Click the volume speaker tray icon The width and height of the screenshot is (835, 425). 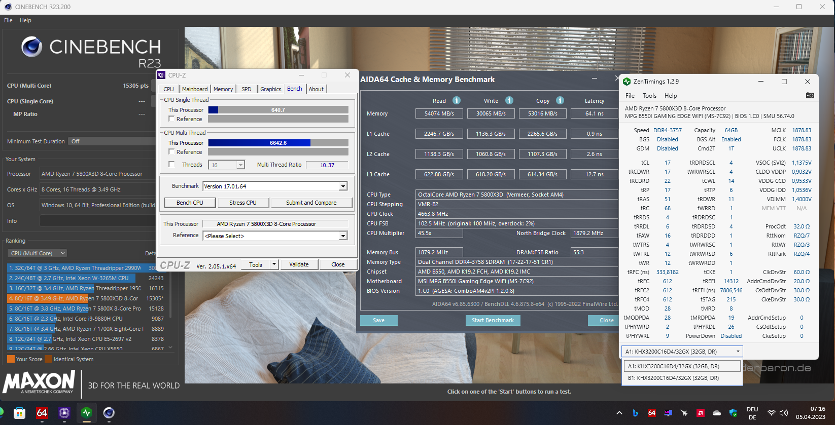(784, 413)
